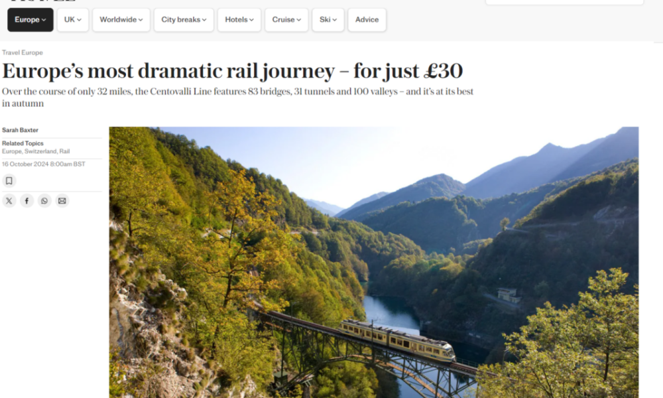The image size is (663, 398).
Task: Share article on Facebook
Action: coord(27,201)
